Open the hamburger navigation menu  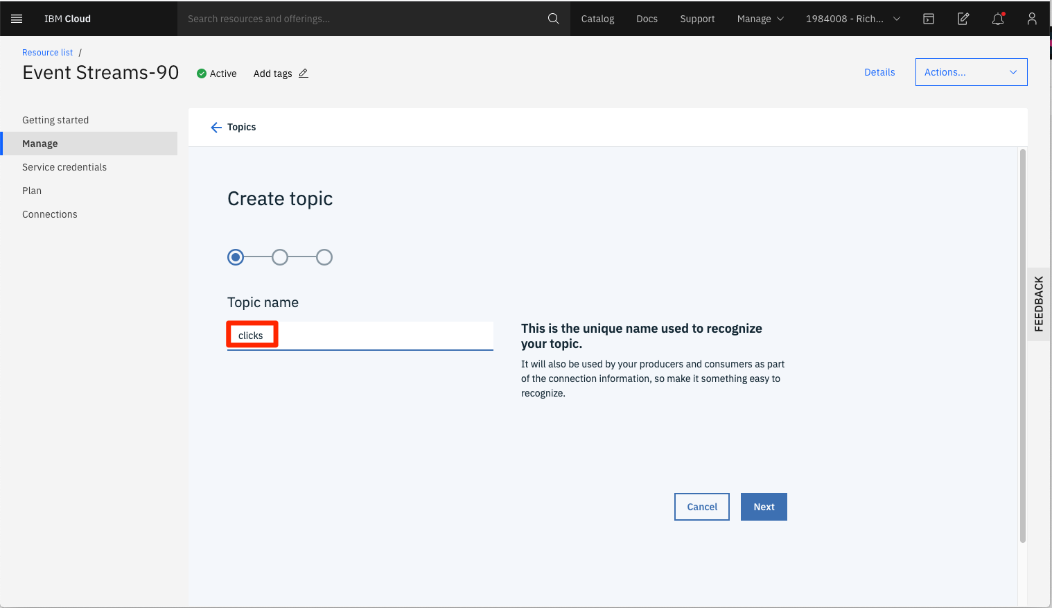[17, 19]
